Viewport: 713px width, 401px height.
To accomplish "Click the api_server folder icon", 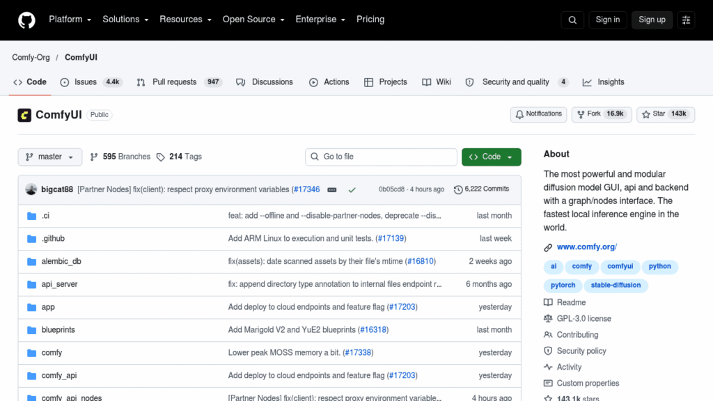I will coord(31,284).
